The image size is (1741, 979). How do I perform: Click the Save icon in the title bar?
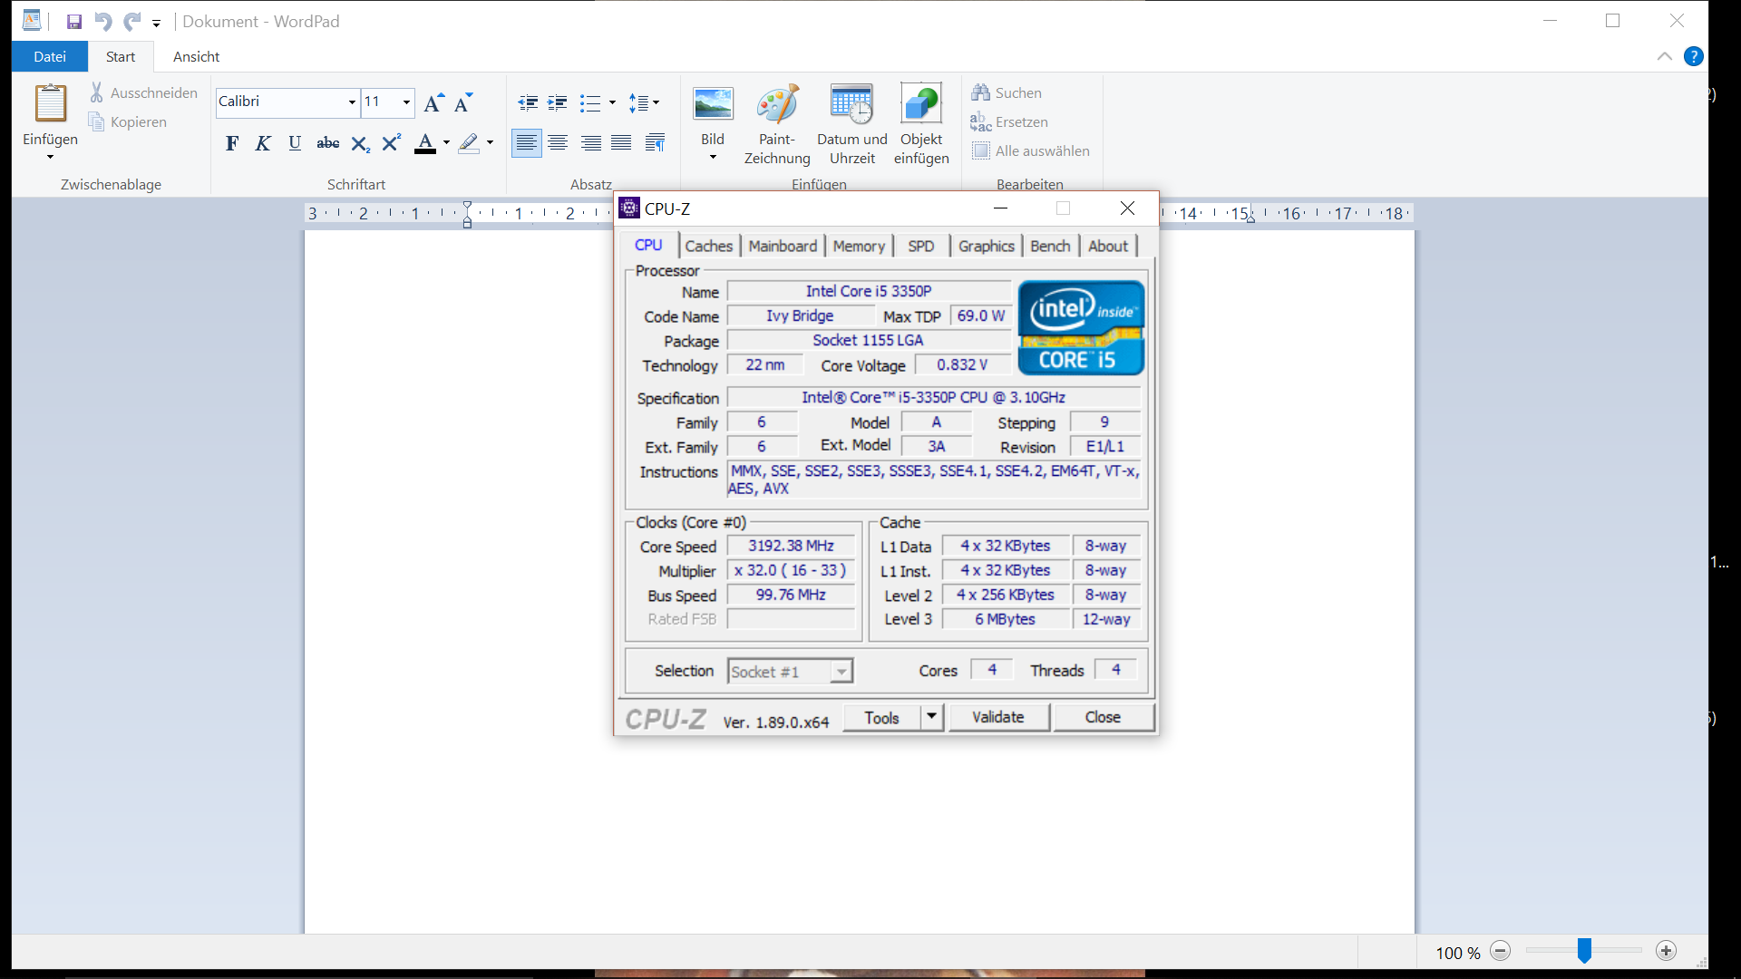pyautogui.click(x=74, y=22)
